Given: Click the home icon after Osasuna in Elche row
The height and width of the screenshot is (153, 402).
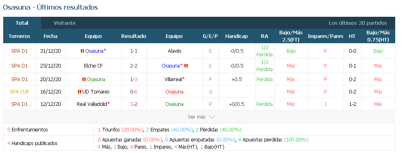Looking at the screenshot, I should 186,66.
